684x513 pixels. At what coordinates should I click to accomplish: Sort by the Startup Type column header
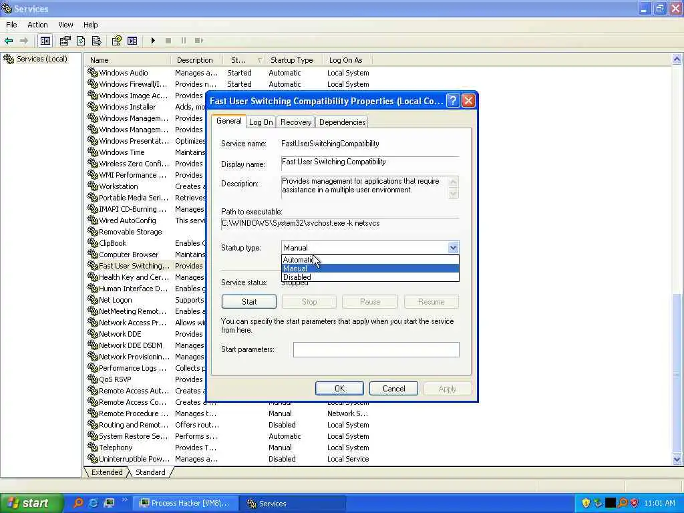pos(294,60)
